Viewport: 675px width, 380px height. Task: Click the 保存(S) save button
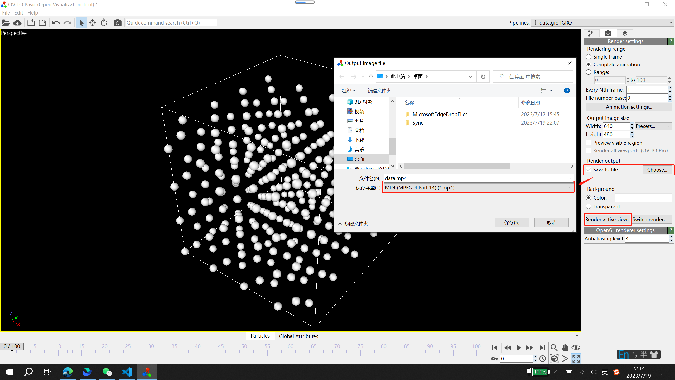click(x=512, y=222)
